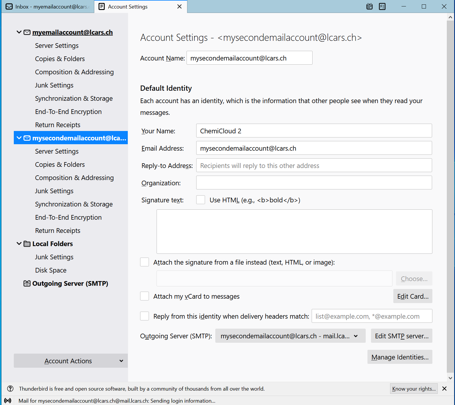
Task: Switch to the Inbox tab
Action: [48, 6]
